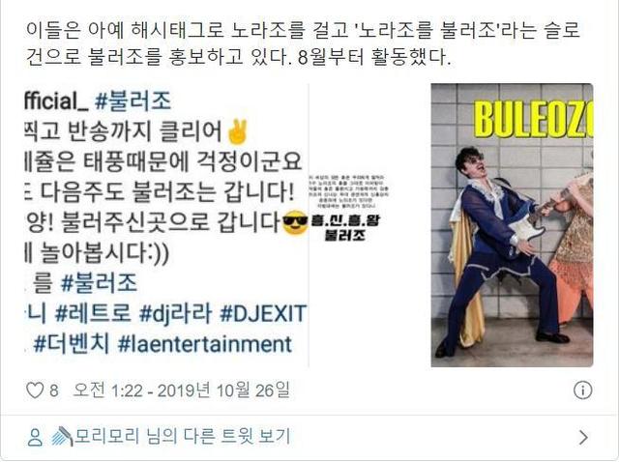Click the #더벤치 hashtag
The width and height of the screenshot is (619, 462).
click(x=72, y=344)
